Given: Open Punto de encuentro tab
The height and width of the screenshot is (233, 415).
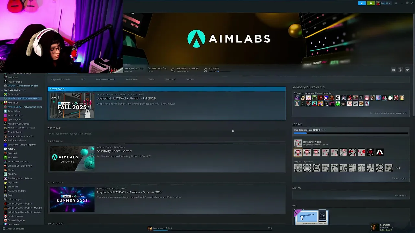Looking at the screenshot, I should pos(106,79).
